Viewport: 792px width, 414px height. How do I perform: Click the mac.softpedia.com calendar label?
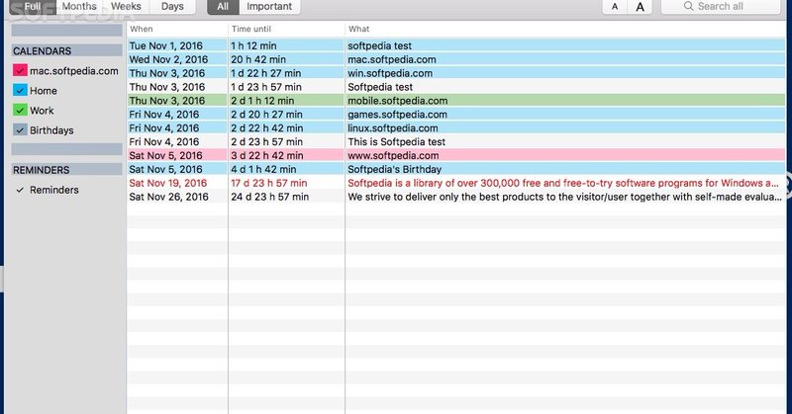coord(73,71)
